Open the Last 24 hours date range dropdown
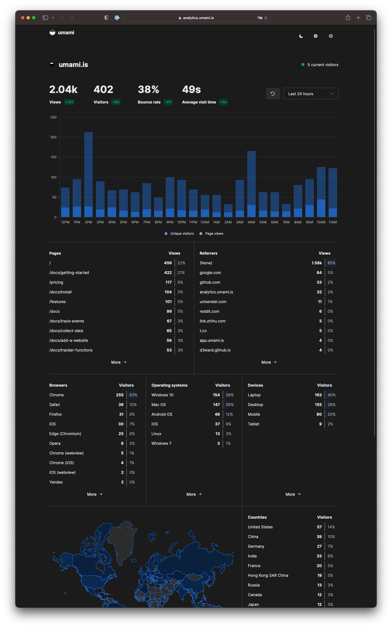 click(x=311, y=94)
